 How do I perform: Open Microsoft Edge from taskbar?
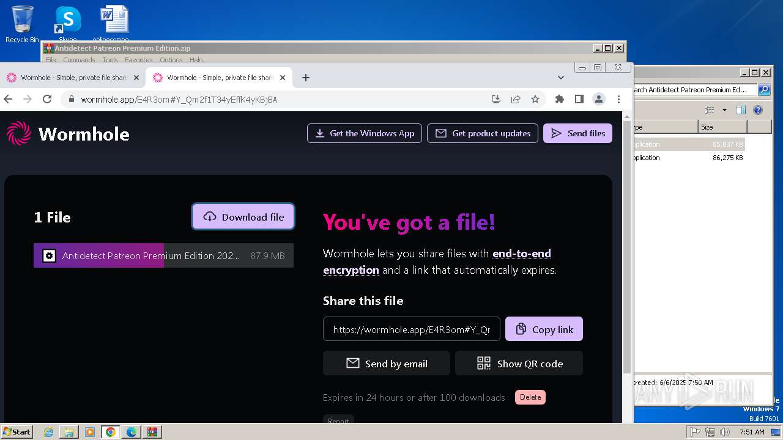coord(132,432)
